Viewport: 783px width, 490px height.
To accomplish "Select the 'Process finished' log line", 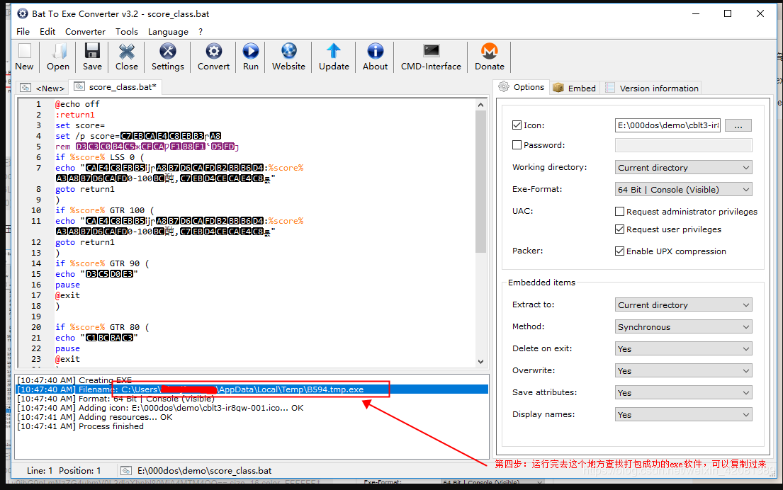I will point(80,426).
